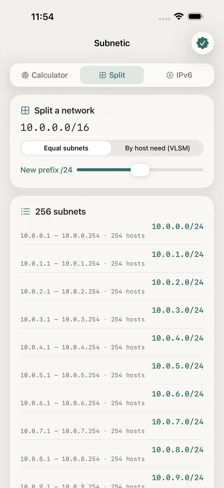The height and width of the screenshot is (488, 224).
Task: Open the IPv6 tab
Action: [179, 75]
